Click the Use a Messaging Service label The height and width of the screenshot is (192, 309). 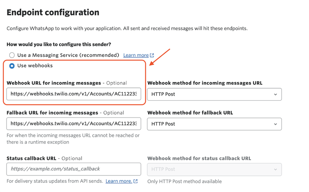68,55
